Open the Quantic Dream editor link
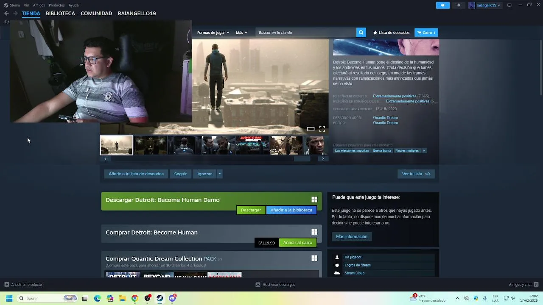The image size is (543, 305). 385,123
